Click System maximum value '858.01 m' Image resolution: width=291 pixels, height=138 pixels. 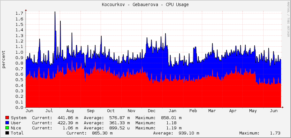pyautogui.click(x=171, y=118)
